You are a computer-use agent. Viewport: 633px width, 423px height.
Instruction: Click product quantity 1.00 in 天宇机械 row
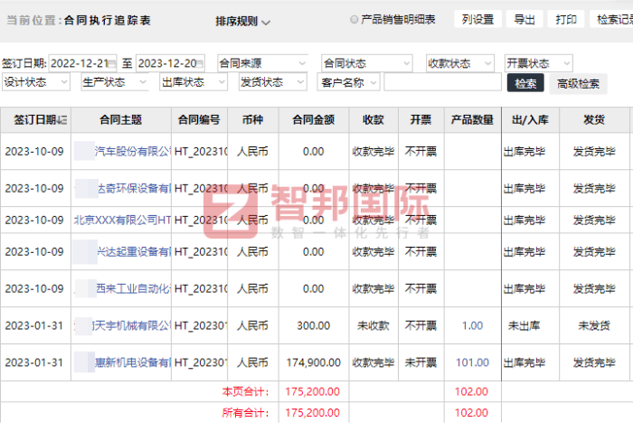(472, 325)
